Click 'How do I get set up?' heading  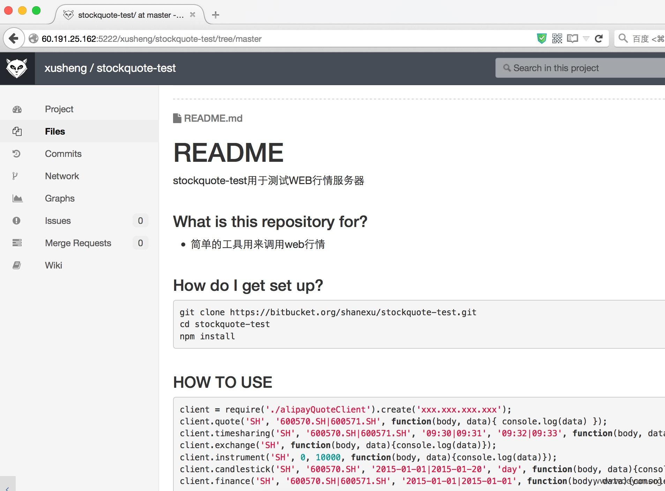coord(248,286)
